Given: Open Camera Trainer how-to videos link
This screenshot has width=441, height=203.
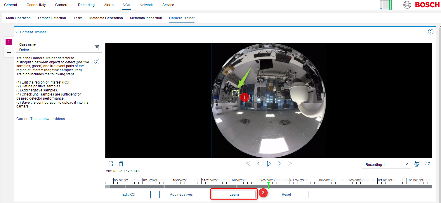Looking at the screenshot, I should 41,119.
